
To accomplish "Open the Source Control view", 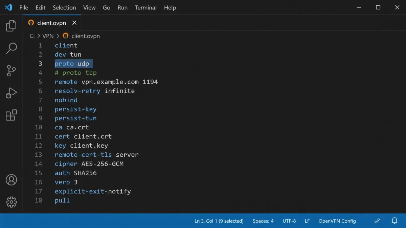I will click(x=11, y=71).
